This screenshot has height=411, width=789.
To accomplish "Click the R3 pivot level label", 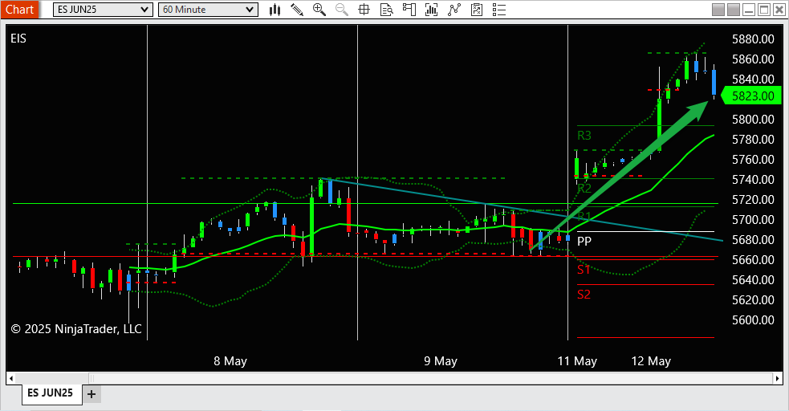I will tap(584, 136).
